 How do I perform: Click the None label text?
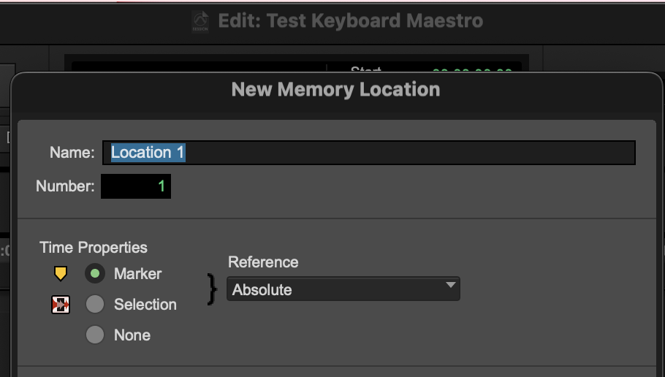(132, 335)
